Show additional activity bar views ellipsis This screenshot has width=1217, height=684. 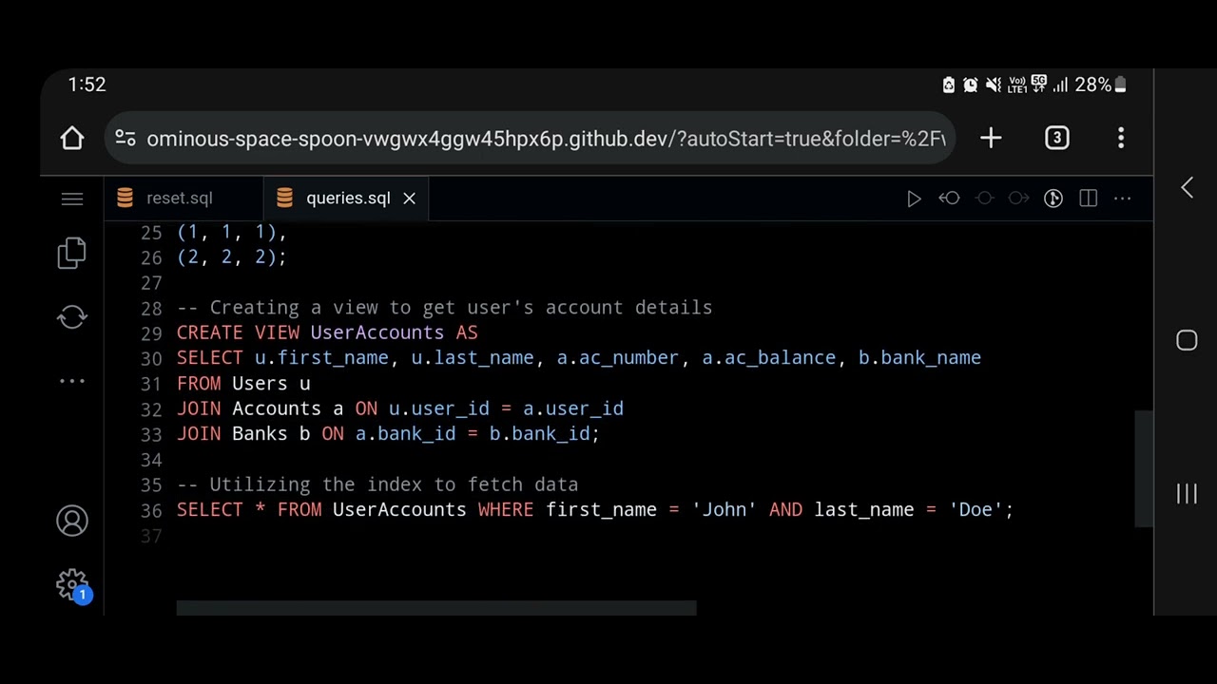tap(72, 381)
